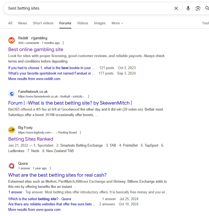Image resolution: width=209 pixels, height=216 pixels.
Task: Click the Big Footy site icon
Action: (11, 130)
